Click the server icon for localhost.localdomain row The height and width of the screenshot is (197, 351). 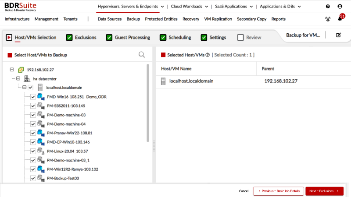click(163, 81)
